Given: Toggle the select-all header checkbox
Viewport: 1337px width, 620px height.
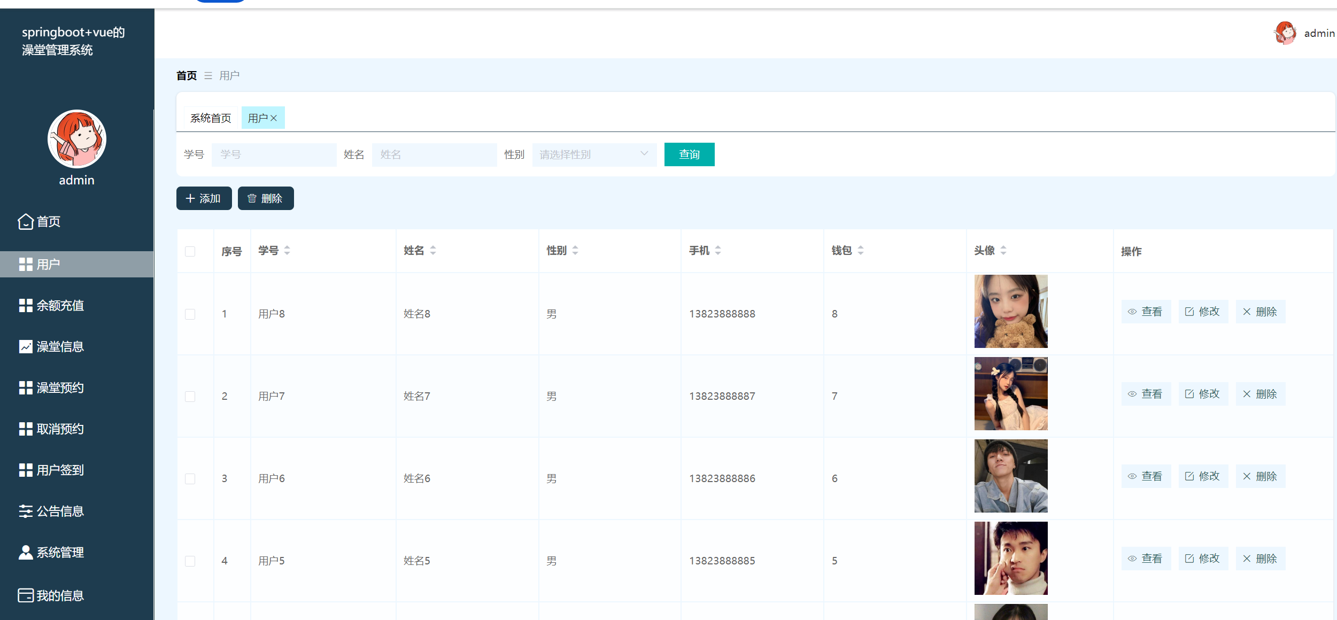Looking at the screenshot, I should click(190, 251).
